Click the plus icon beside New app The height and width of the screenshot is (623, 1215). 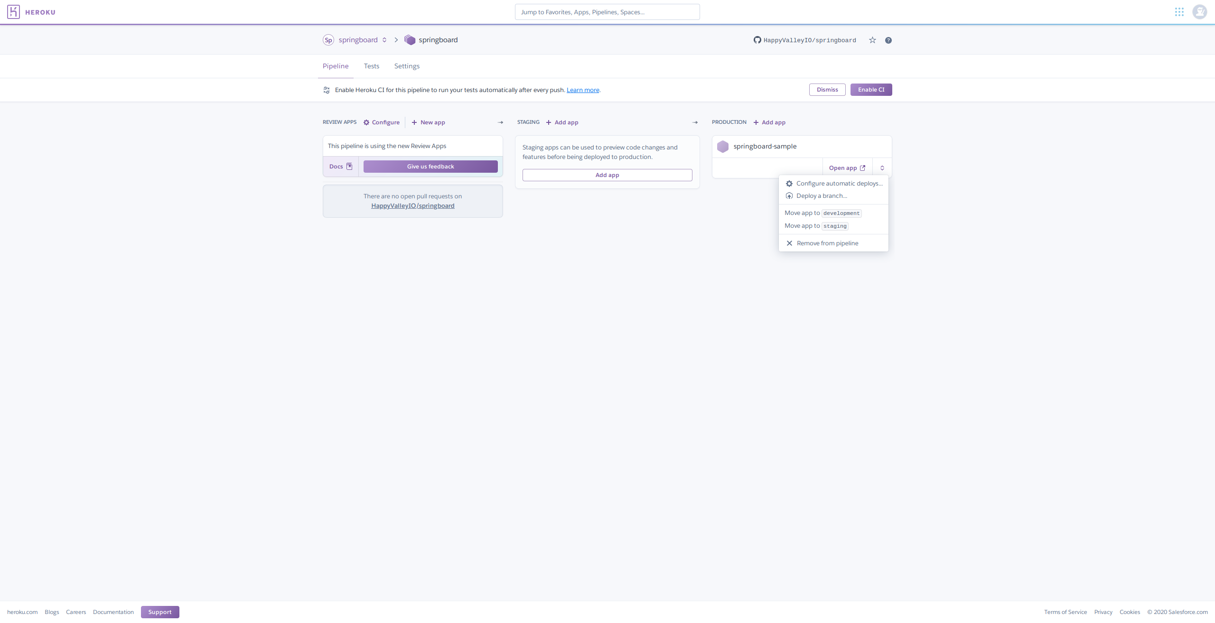[x=414, y=122]
